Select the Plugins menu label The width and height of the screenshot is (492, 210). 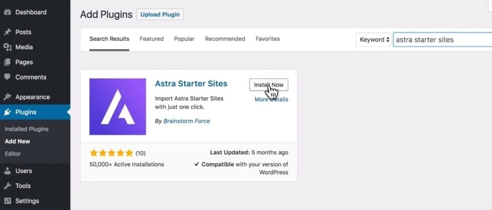(26, 112)
